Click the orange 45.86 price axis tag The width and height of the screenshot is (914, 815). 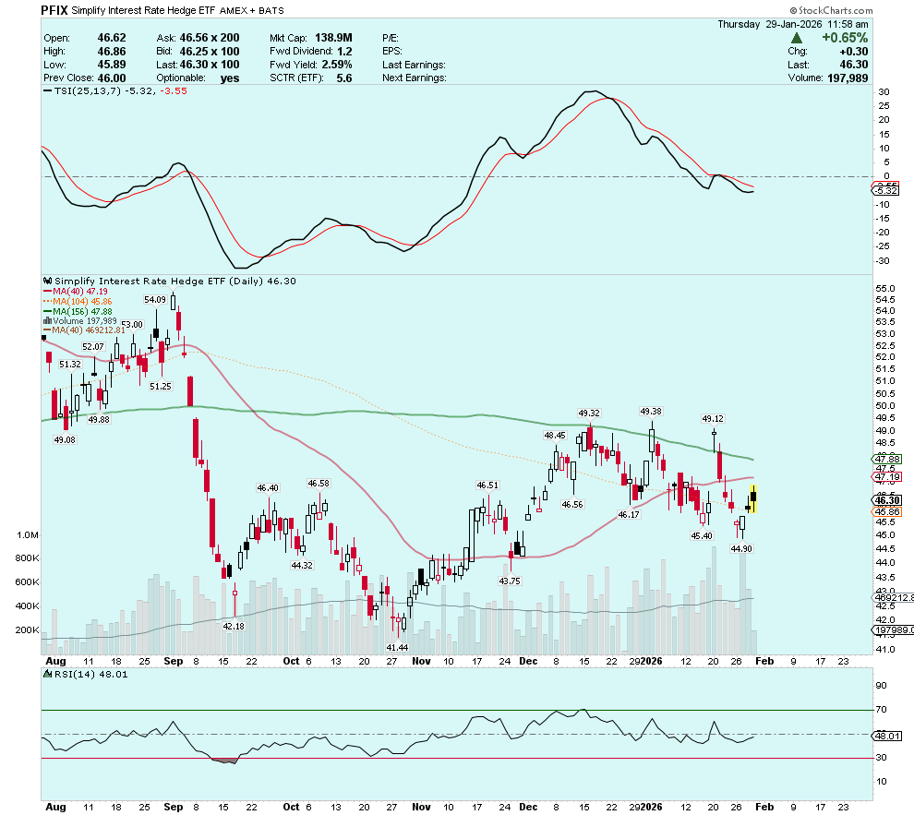click(887, 512)
